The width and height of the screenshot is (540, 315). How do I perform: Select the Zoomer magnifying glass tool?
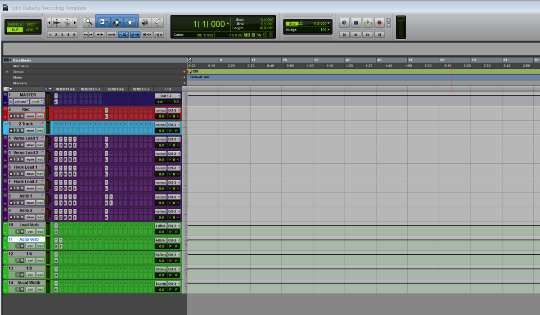click(89, 22)
